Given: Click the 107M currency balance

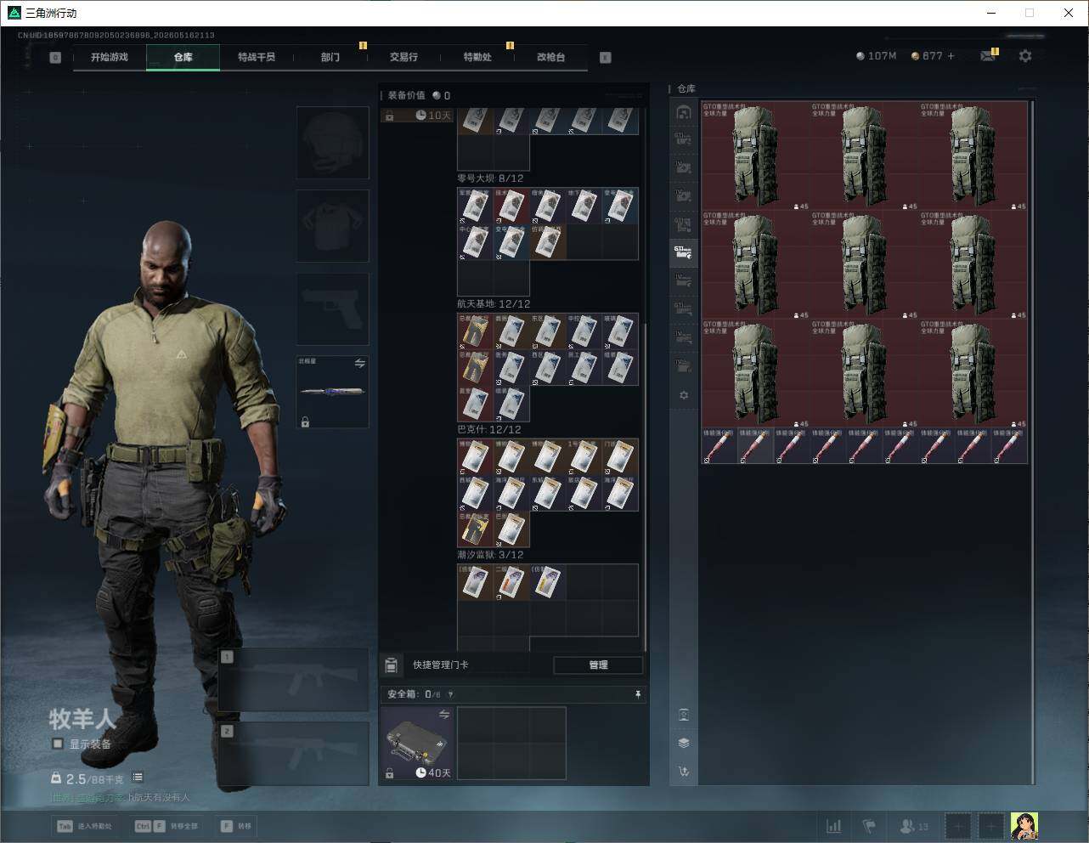Looking at the screenshot, I should click(876, 56).
